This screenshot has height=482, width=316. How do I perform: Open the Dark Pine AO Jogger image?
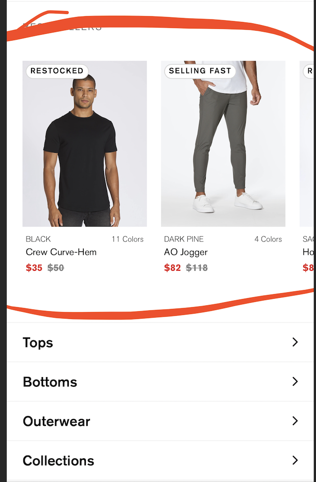coord(223,144)
